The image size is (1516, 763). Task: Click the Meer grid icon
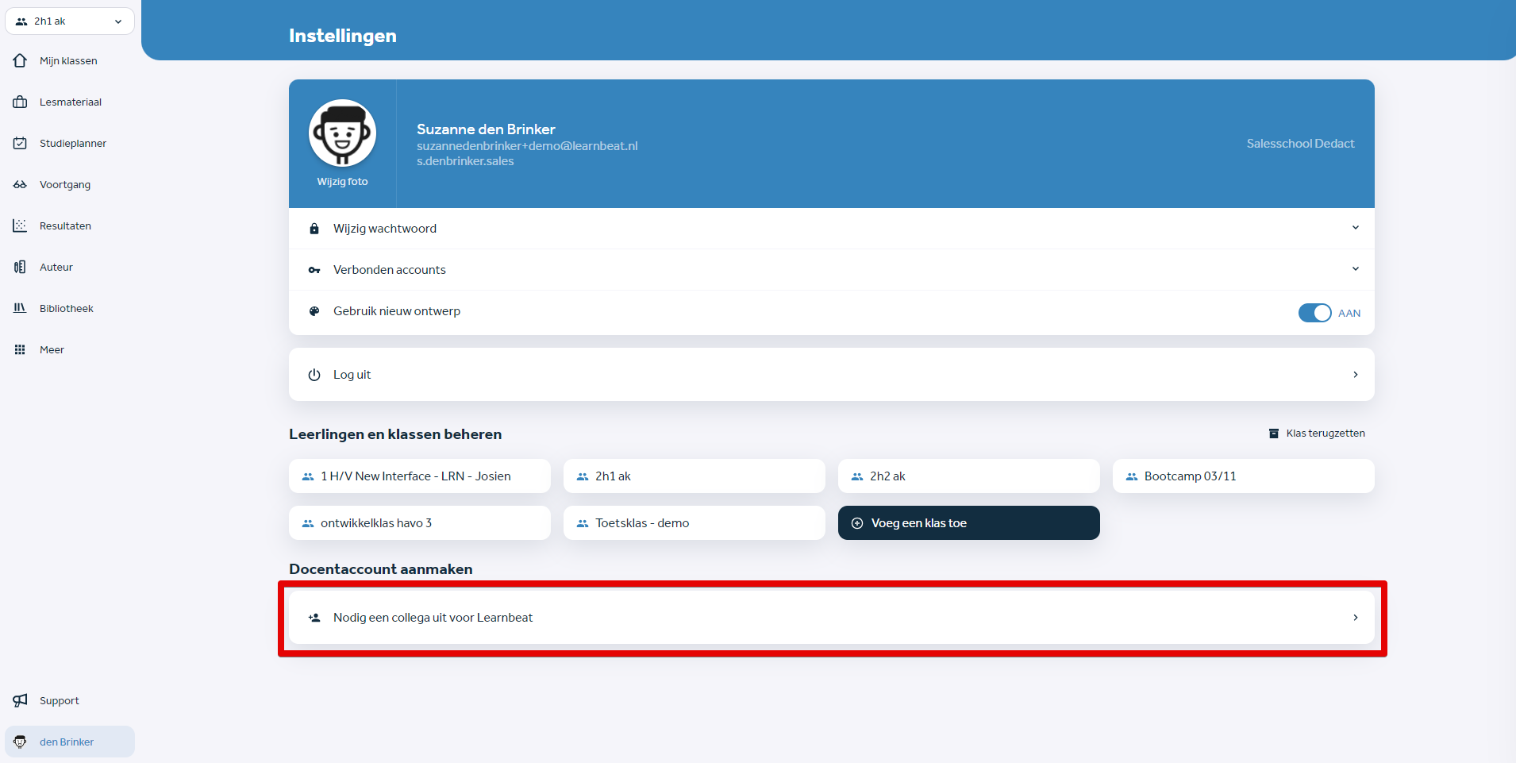coord(20,349)
